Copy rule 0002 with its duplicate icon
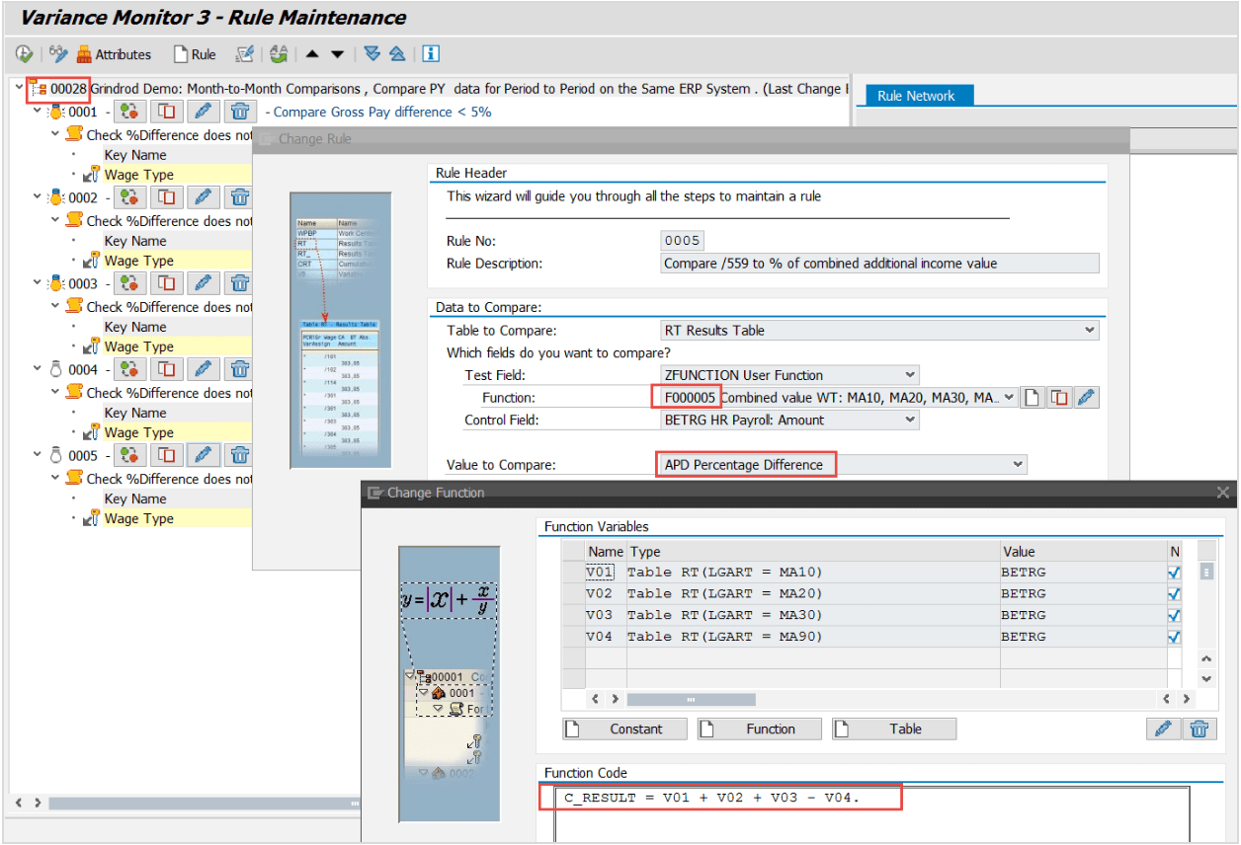Image resolution: width=1241 pixels, height=845 pixels. point(167,198)
